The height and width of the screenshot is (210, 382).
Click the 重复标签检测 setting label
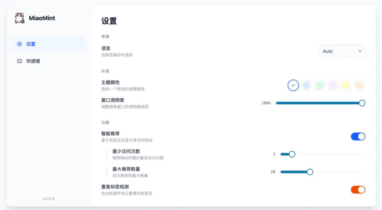coord(115,187)
